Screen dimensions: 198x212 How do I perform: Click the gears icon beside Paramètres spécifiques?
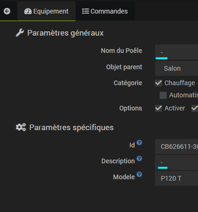21,127
